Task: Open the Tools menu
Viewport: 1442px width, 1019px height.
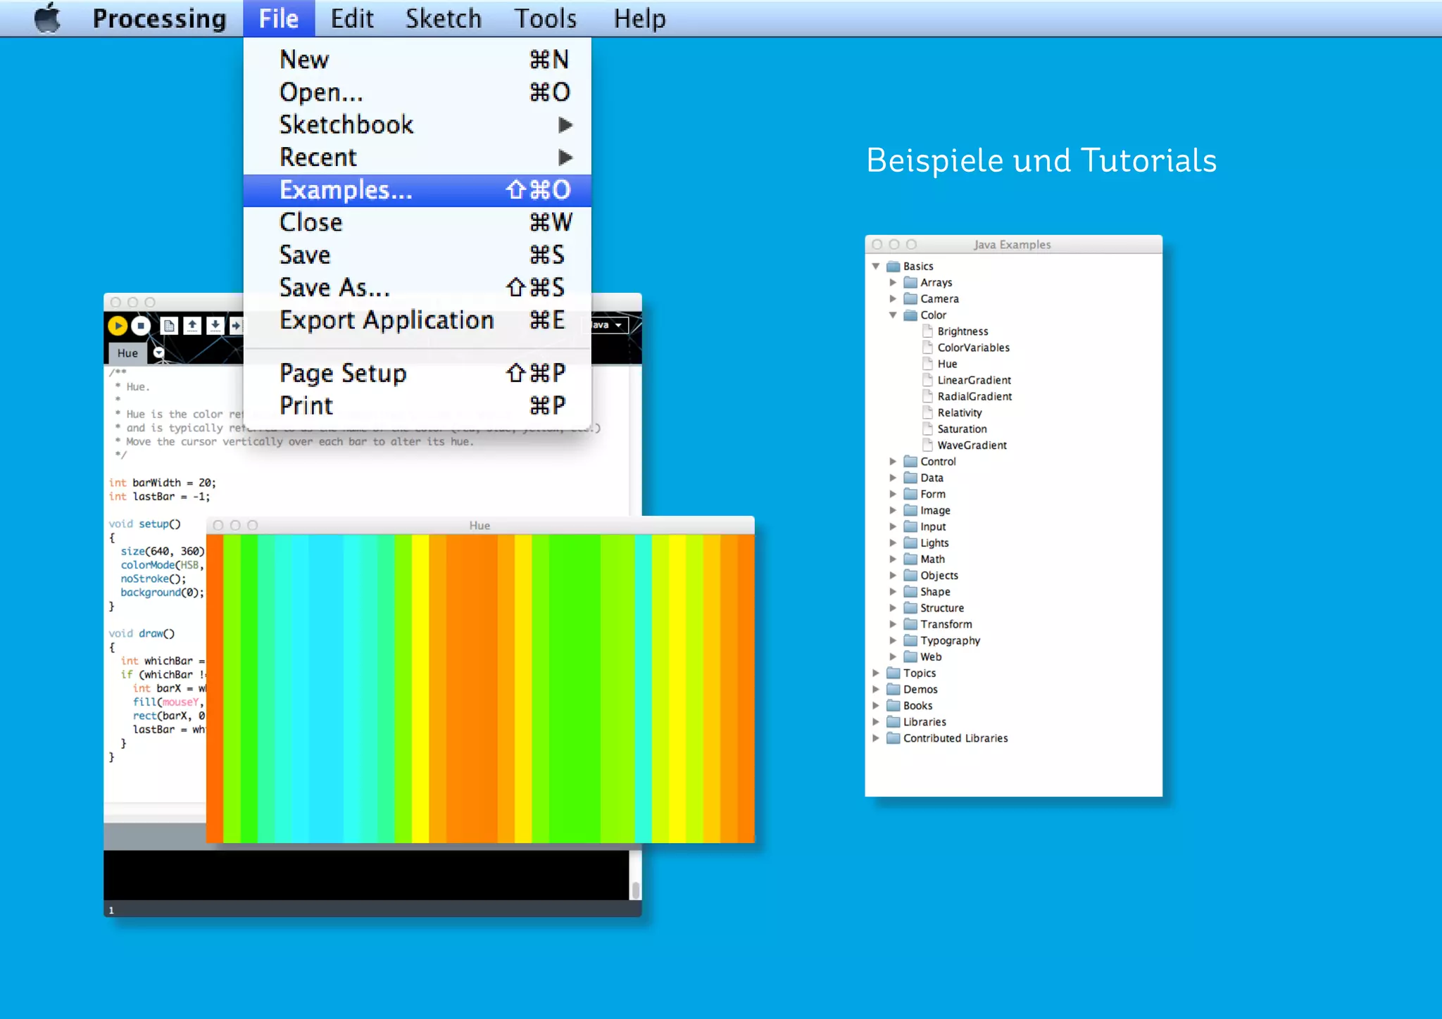Action: tap(545, 18)
